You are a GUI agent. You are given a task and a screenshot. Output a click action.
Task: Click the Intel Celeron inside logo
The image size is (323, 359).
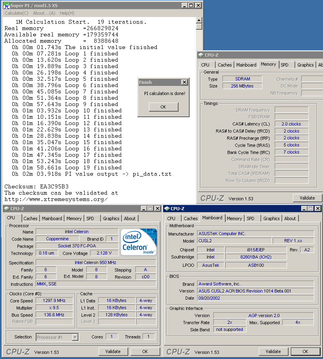(139, 241)
